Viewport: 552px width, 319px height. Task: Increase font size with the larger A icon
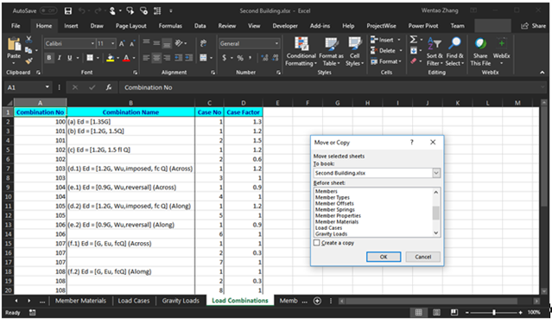[122, 44]
